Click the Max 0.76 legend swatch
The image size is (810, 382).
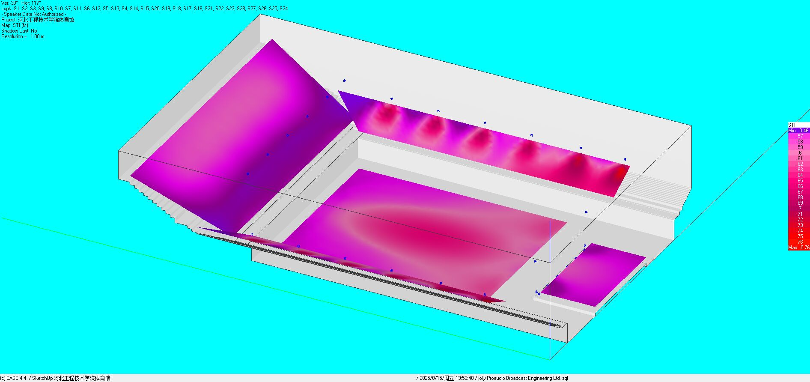coord(798,248)
